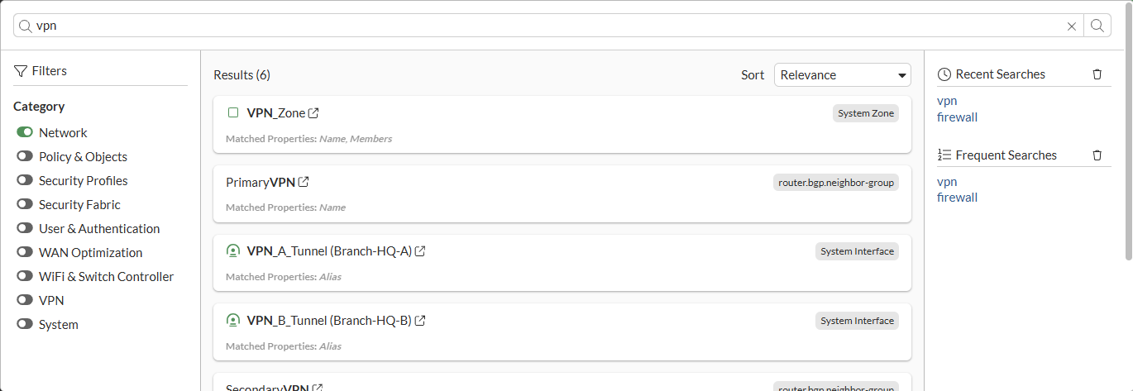Screen dimensions: 1133x391
Task: Open VPN_A_Tunnel external link icon
Action: pyautogui.click(x=420, y=251)
